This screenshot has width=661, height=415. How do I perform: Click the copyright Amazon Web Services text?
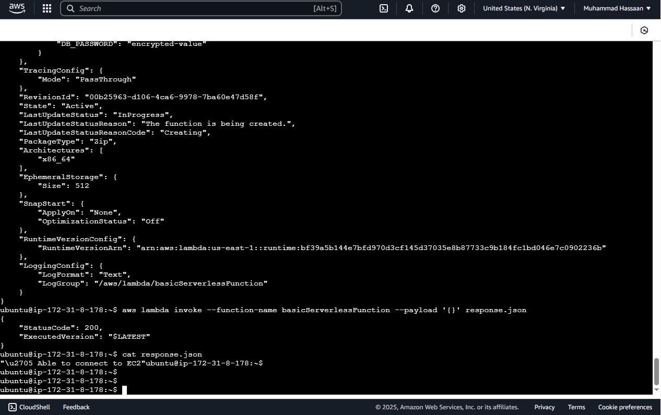pyautogui.click(x=447, y=407)
